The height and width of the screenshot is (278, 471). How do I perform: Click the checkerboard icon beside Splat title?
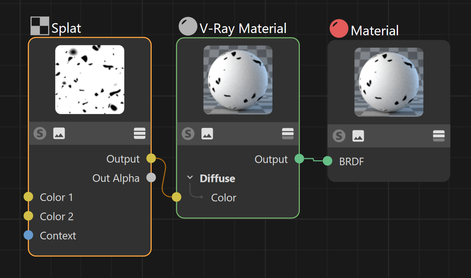point(40,26)
